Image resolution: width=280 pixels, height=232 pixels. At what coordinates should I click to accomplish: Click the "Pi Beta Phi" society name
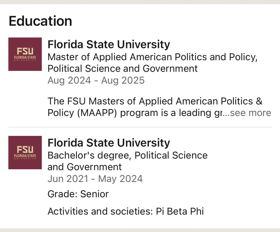pyautogui.click(x=179, y=211)
